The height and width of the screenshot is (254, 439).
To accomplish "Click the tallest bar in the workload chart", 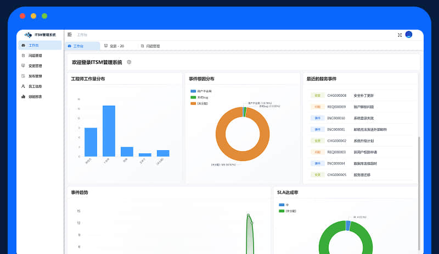I will 109,131.
